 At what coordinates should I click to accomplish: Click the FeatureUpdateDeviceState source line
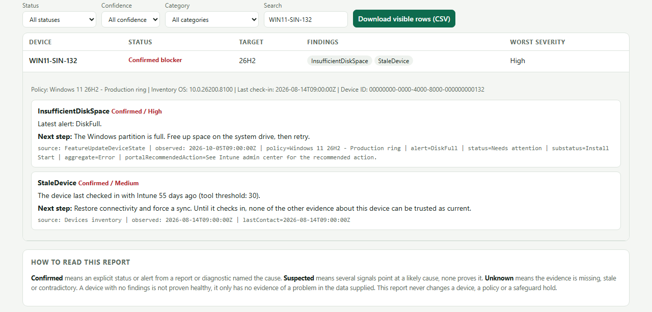point(323,153)
